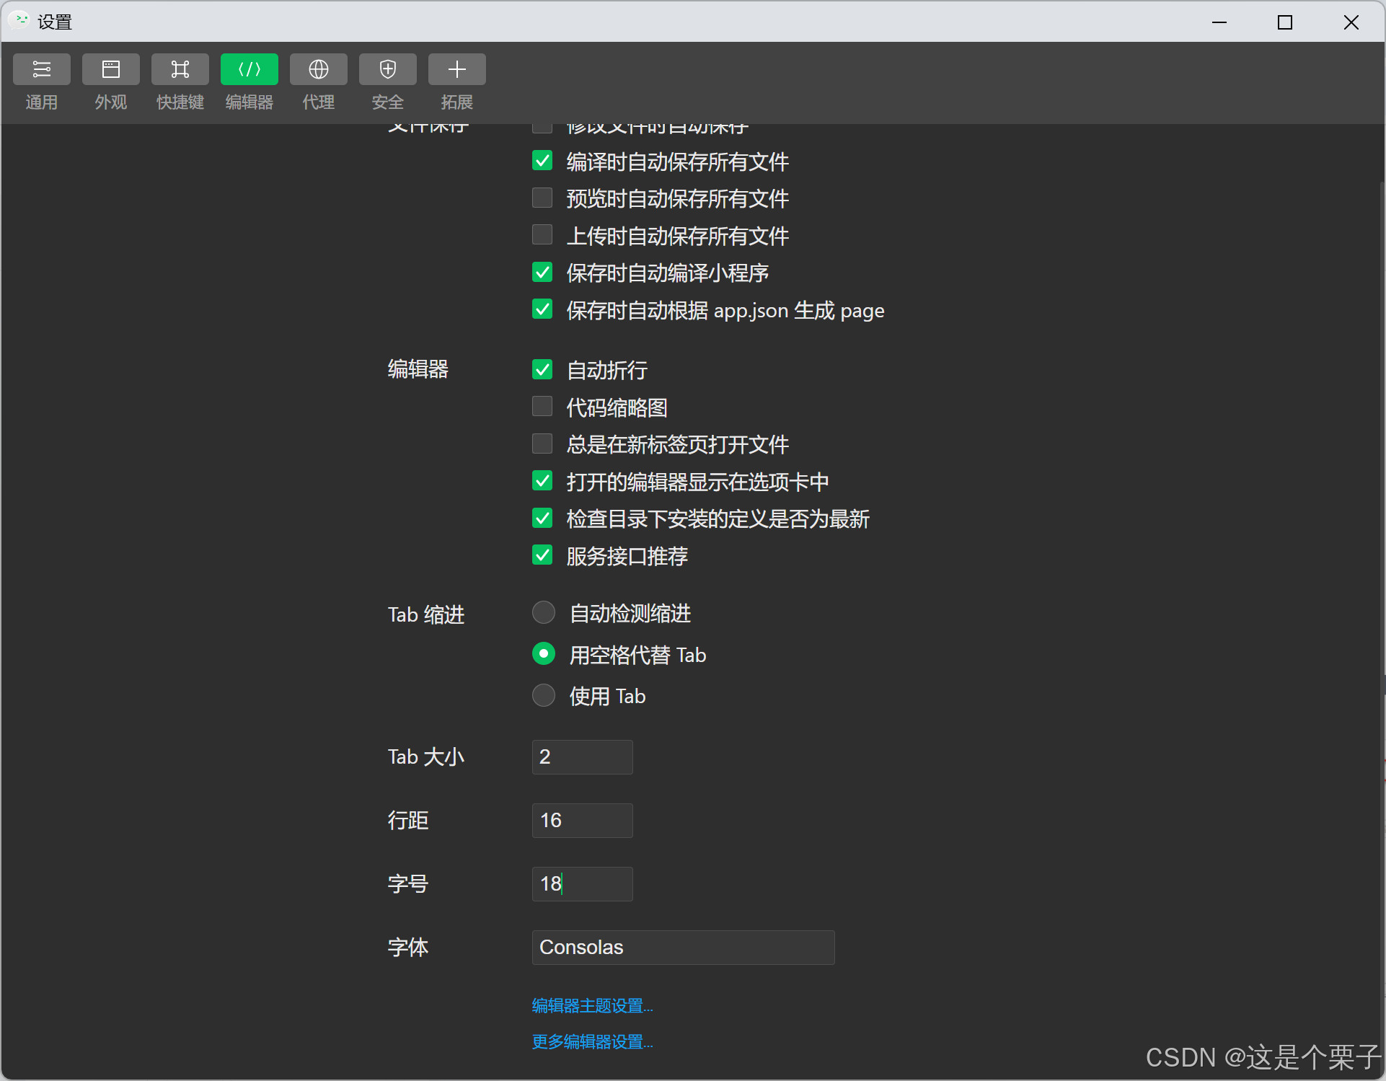Image resolution: width=1386 pixels, height=1081 pixels.
Task: Open the 通用 (General) settings icon
Action: [x=41, y=70]
